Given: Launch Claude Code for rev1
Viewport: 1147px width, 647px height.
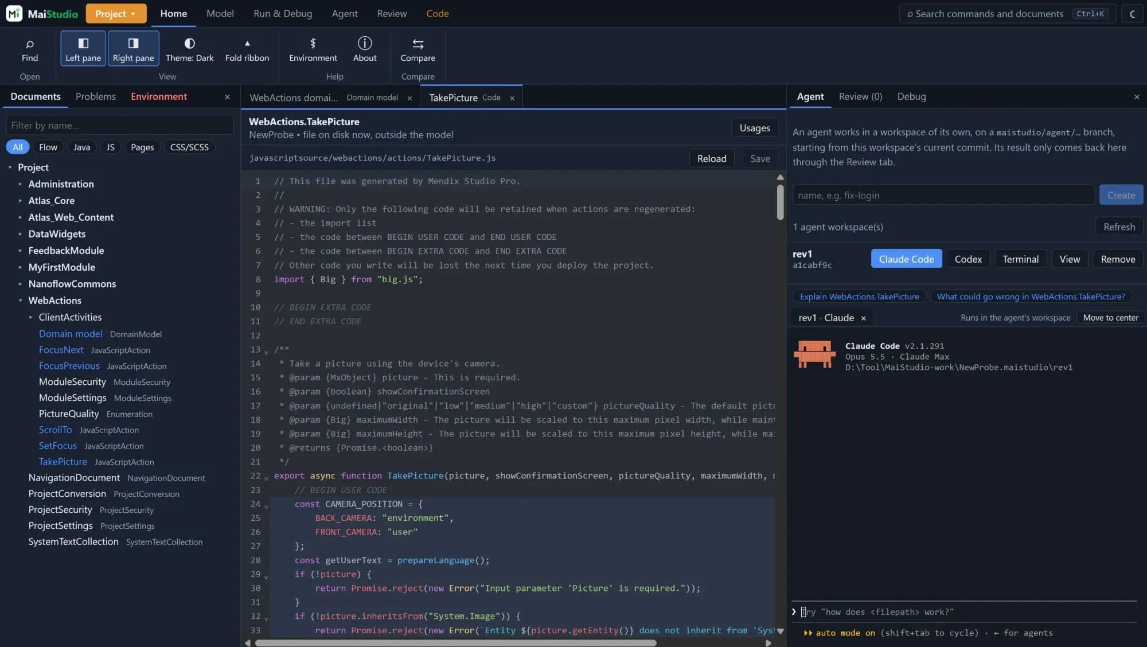Looking at the screenshot, I should (906, 259).
